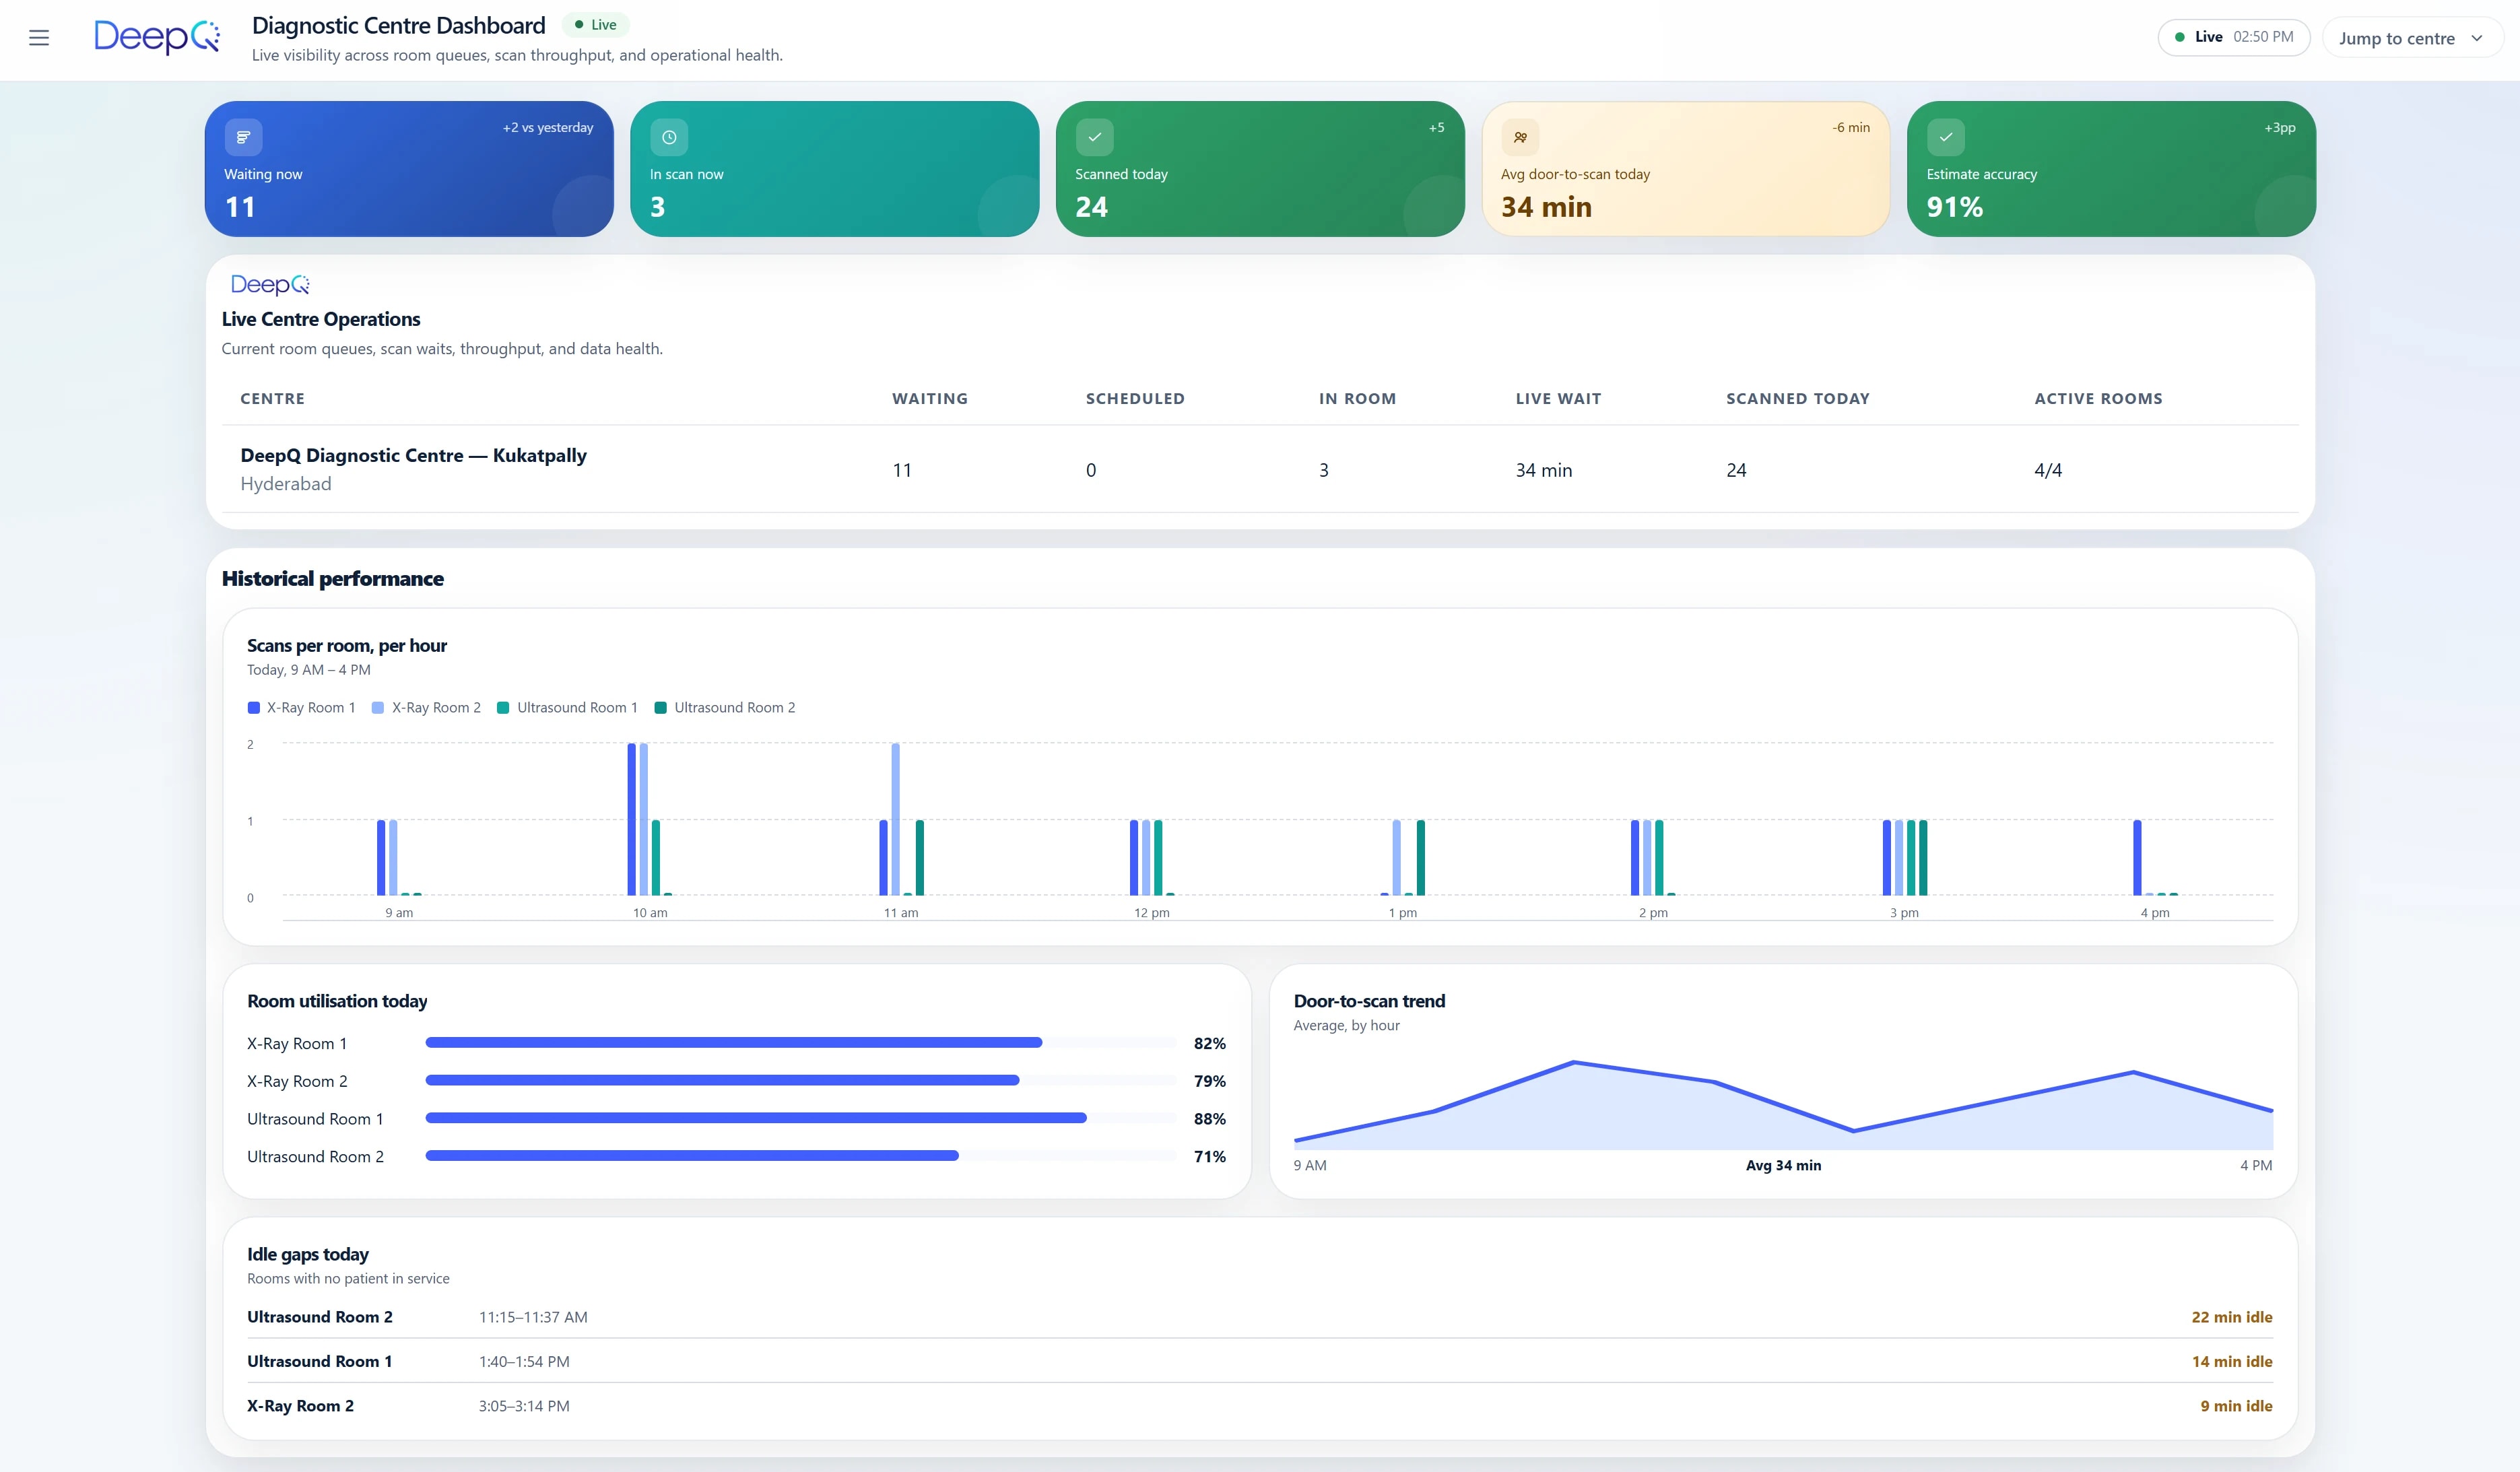Click the 14 min idle label
Screen dimensions: 2520x1472
[2232, 1362]
